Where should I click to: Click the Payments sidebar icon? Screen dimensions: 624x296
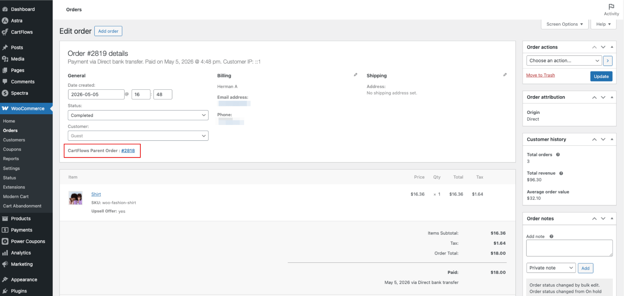tap(5, 230)
